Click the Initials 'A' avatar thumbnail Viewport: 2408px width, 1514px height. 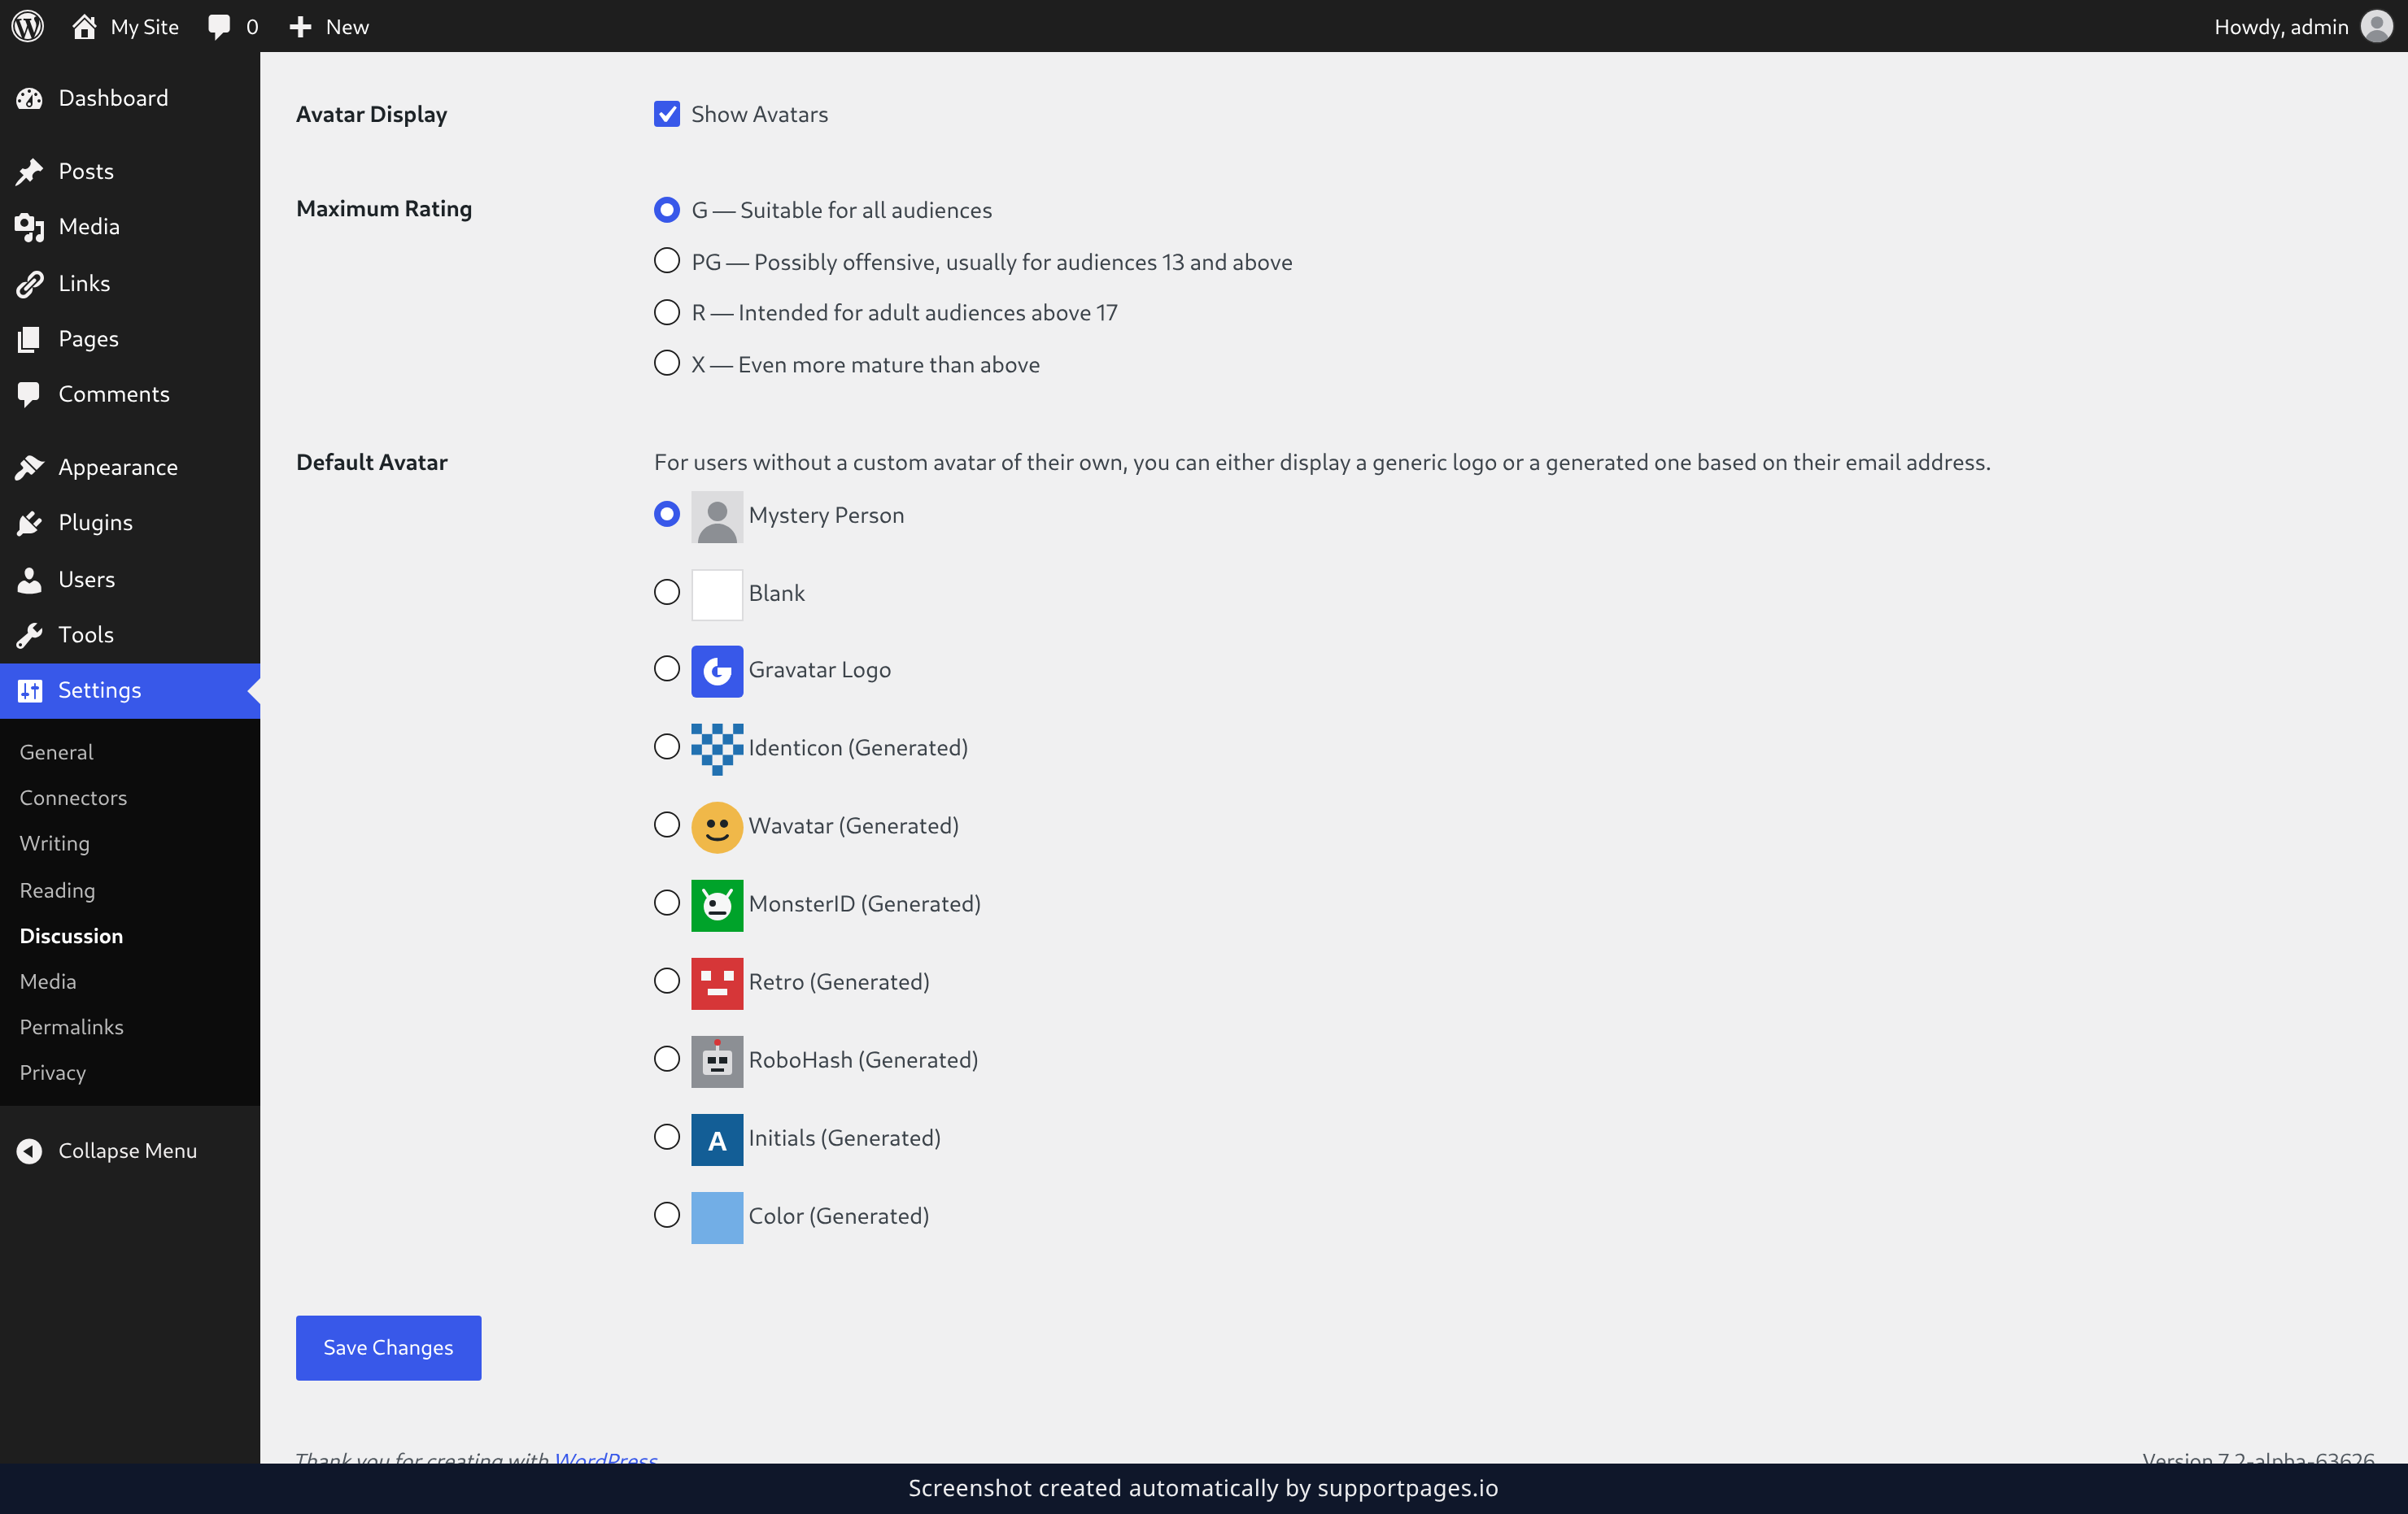(717, 1139)
